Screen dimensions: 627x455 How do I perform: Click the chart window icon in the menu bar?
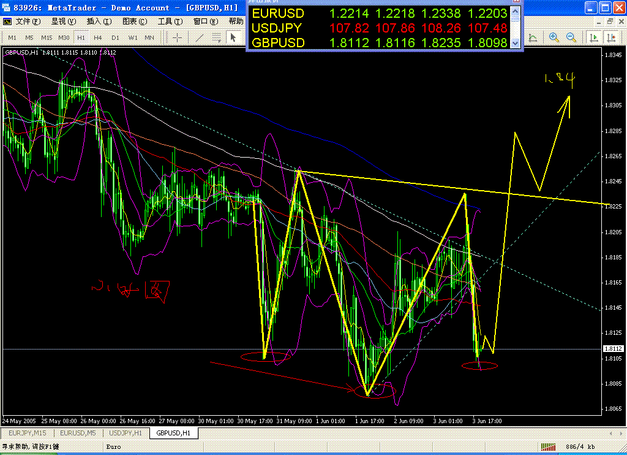7,21
